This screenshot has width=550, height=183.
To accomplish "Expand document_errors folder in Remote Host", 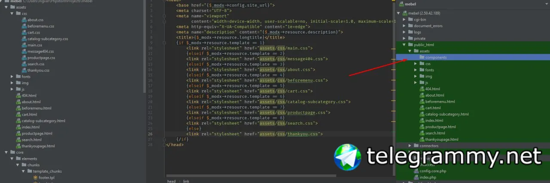I will (x=404, y=26).
